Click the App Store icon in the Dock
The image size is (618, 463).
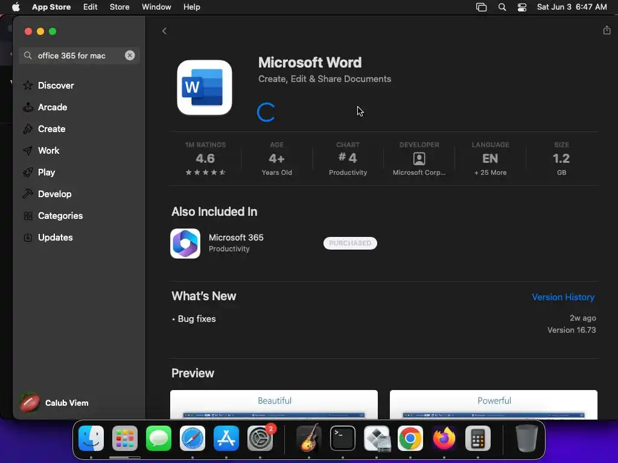point(226,438)
